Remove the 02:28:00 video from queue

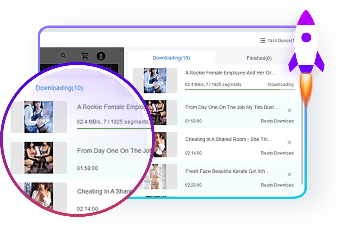[289, 174]
